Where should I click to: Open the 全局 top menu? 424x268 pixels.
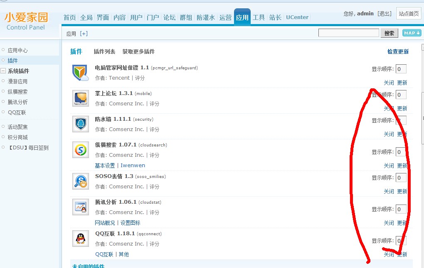[86, 17]
